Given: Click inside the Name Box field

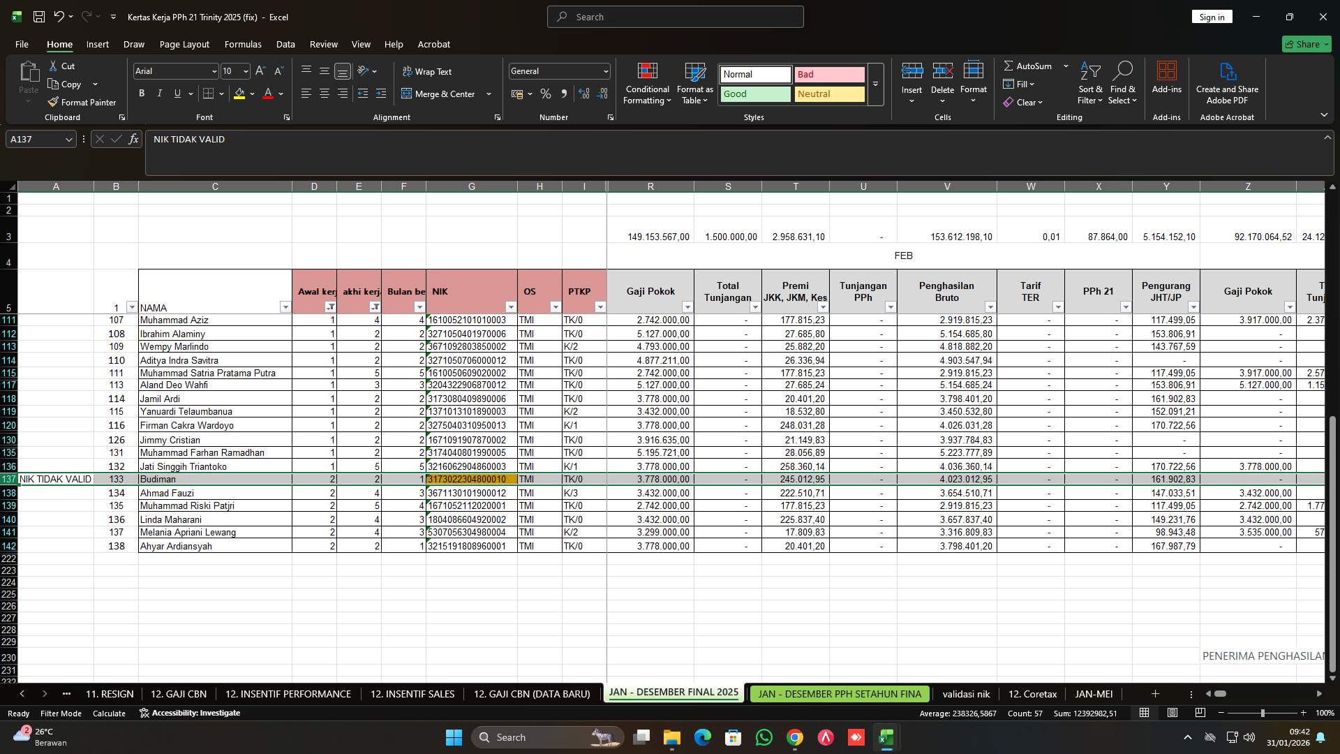Looking at the screenshot, I should [x=35, y=139].
